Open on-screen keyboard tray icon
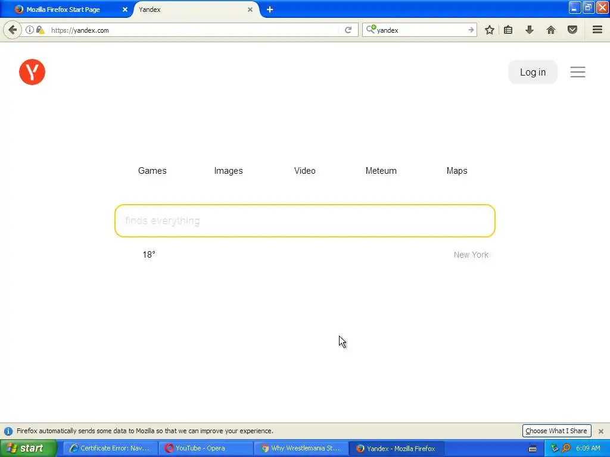 (533, 449)
